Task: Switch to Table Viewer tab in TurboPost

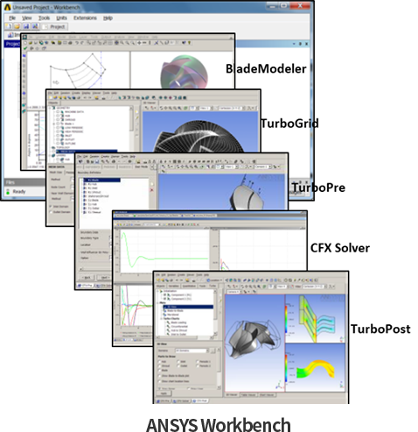Action: coord(248,395)
